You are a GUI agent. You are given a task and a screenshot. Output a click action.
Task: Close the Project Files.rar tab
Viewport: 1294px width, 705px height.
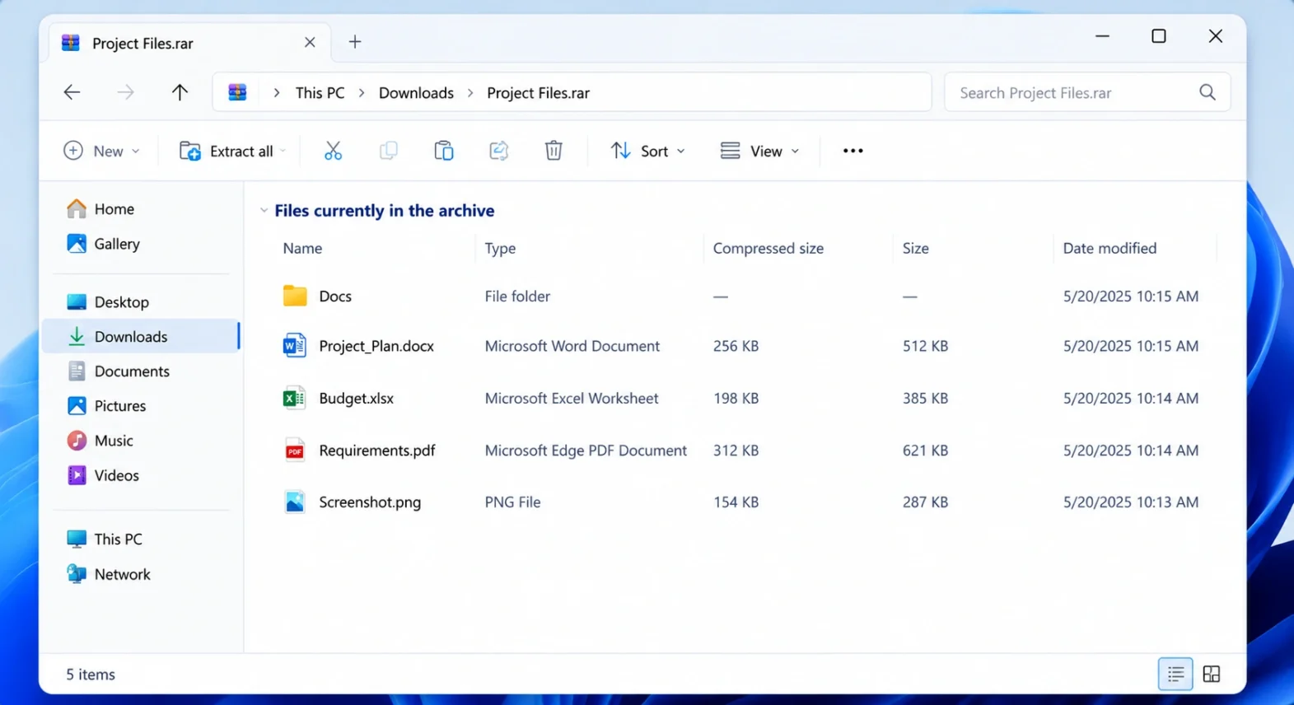pyautogui.click(x=310, y=42)
